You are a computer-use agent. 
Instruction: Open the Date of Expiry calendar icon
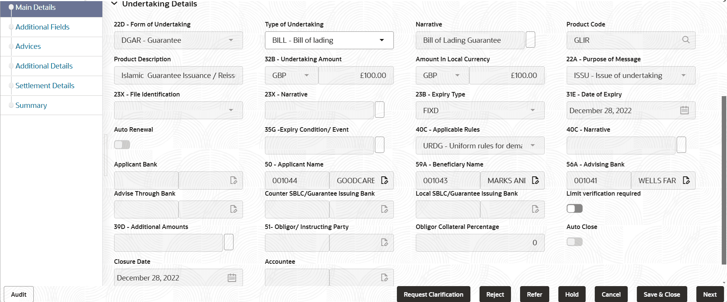pos(684,111)
